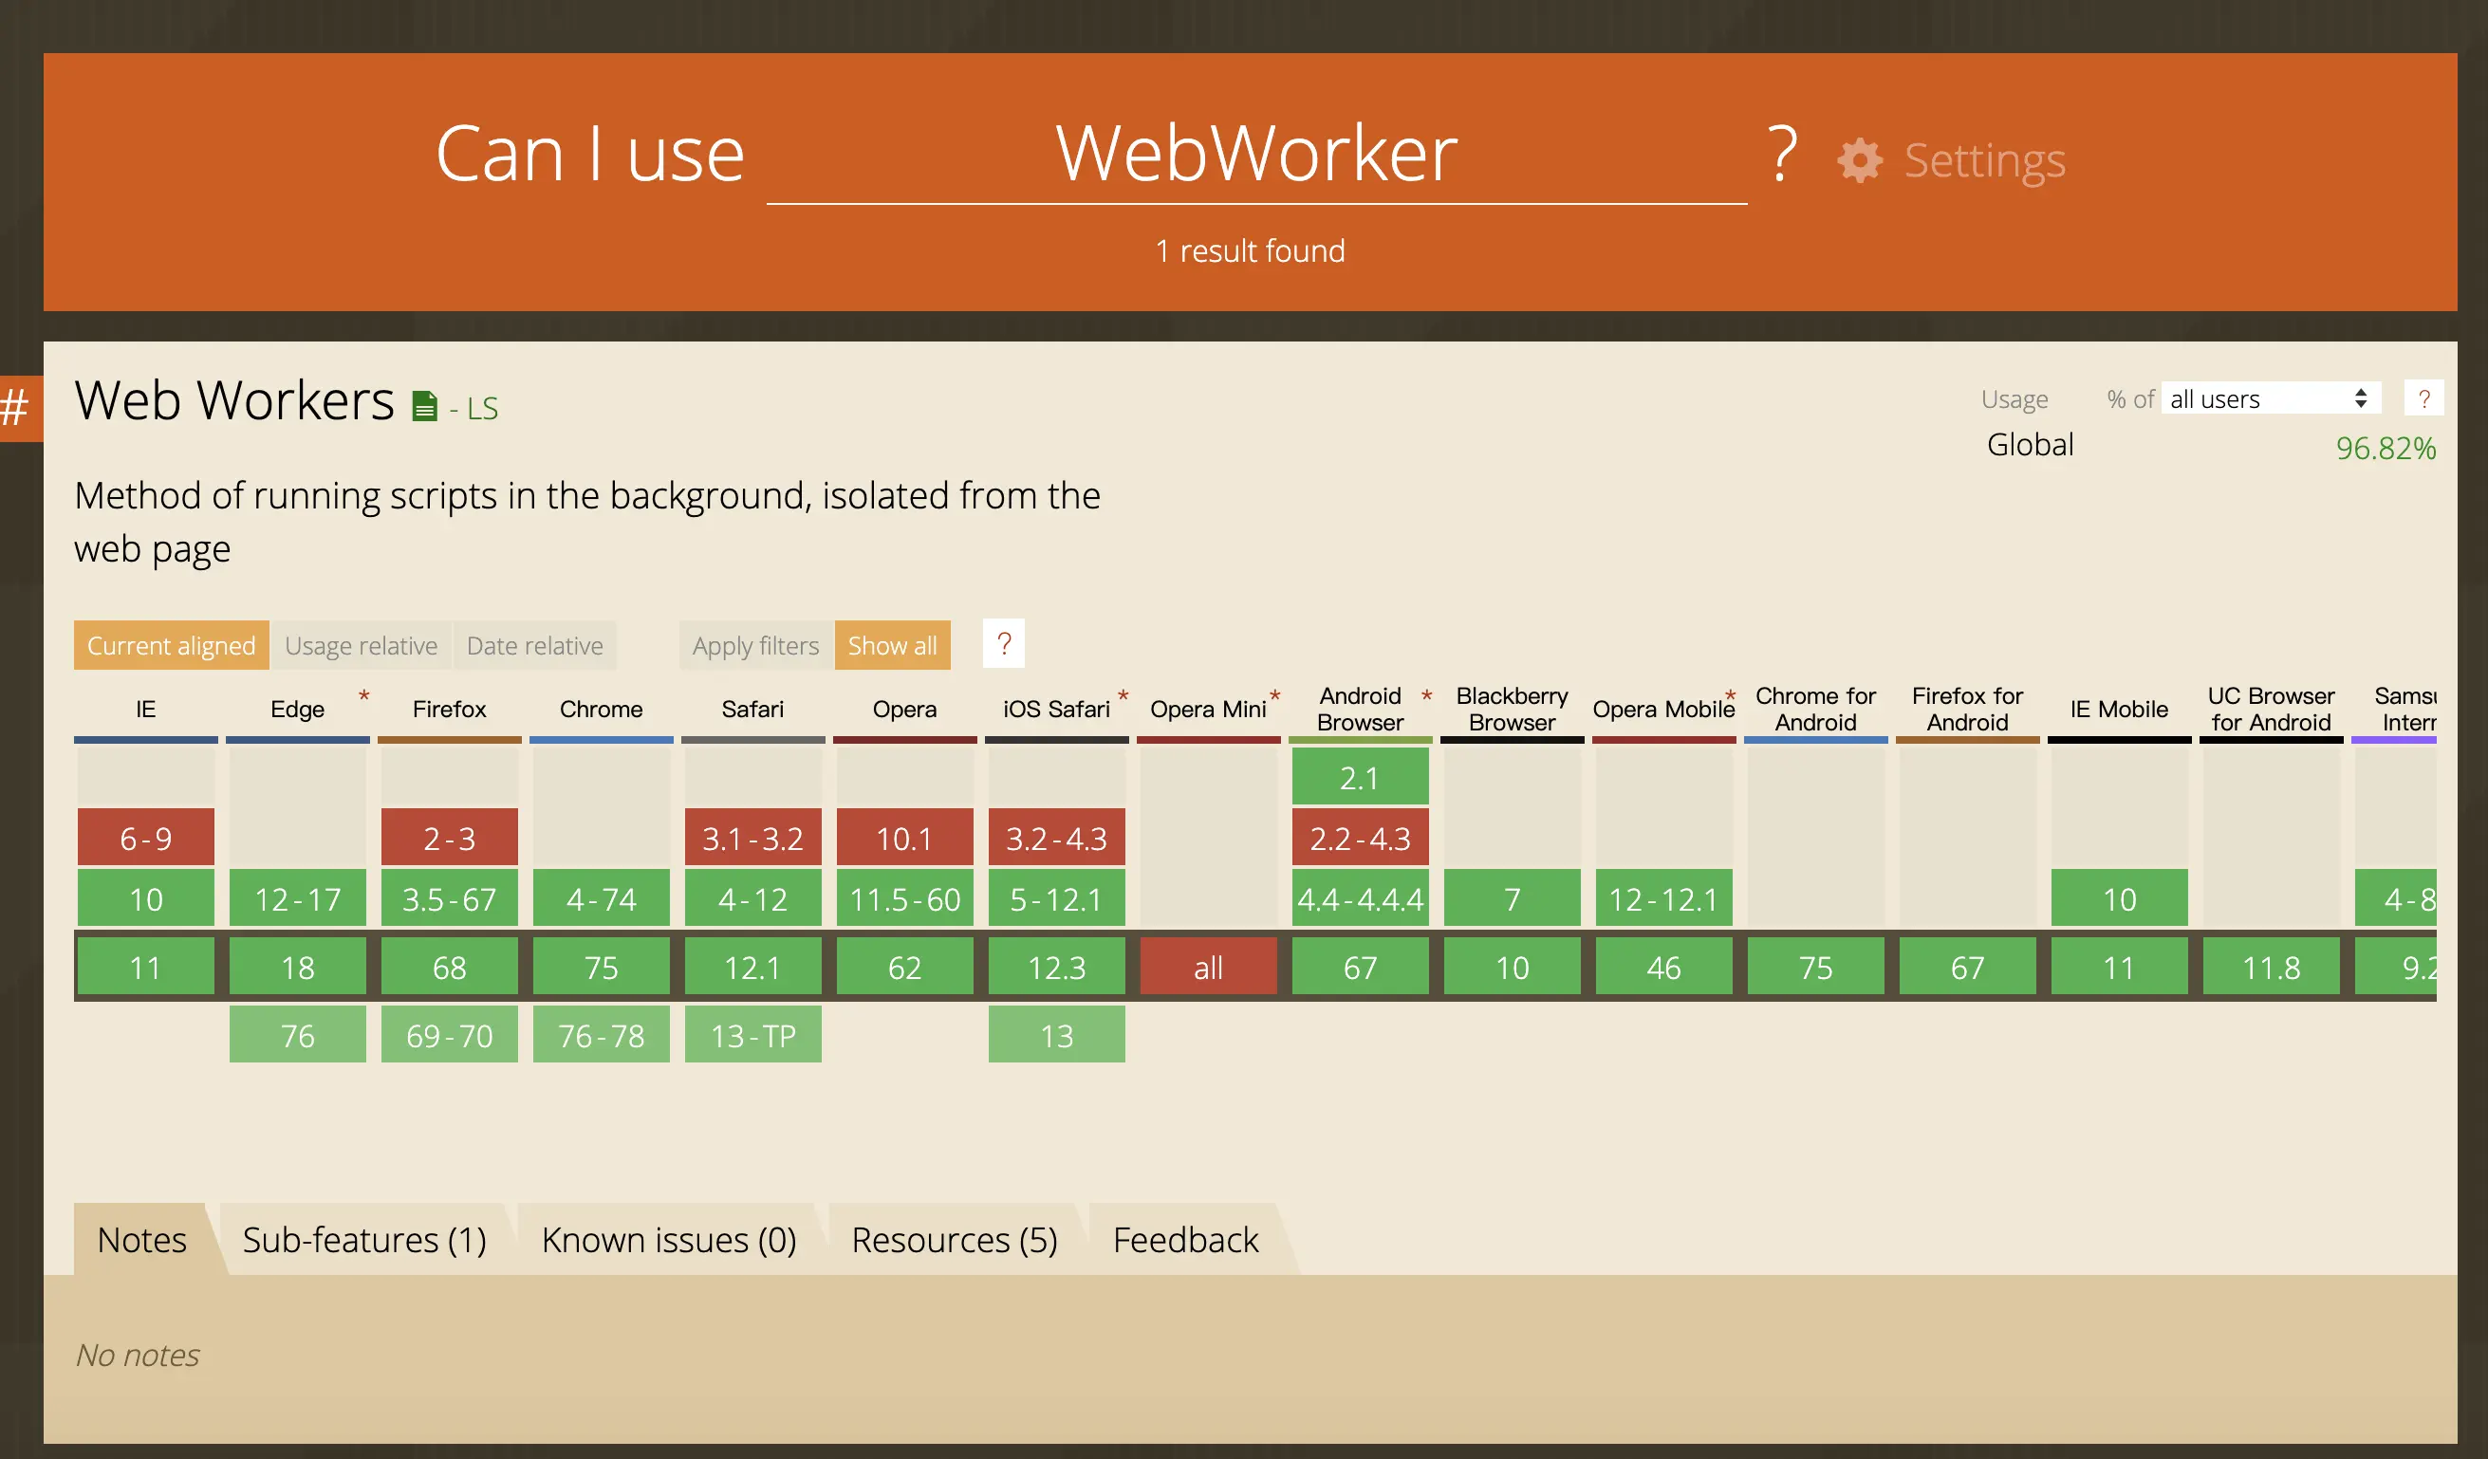
Task: Open the Sub-features (1) tab
Action: pyautogui.click(x=364, y=1240)
